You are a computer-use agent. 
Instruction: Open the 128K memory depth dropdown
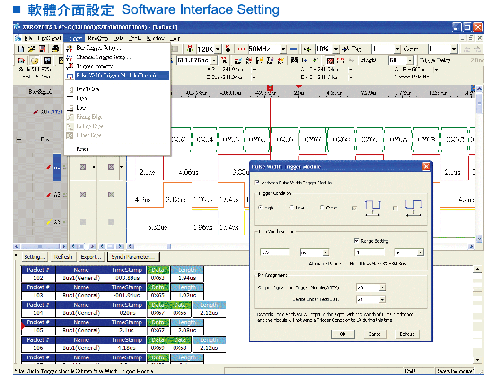click(218, 49)
